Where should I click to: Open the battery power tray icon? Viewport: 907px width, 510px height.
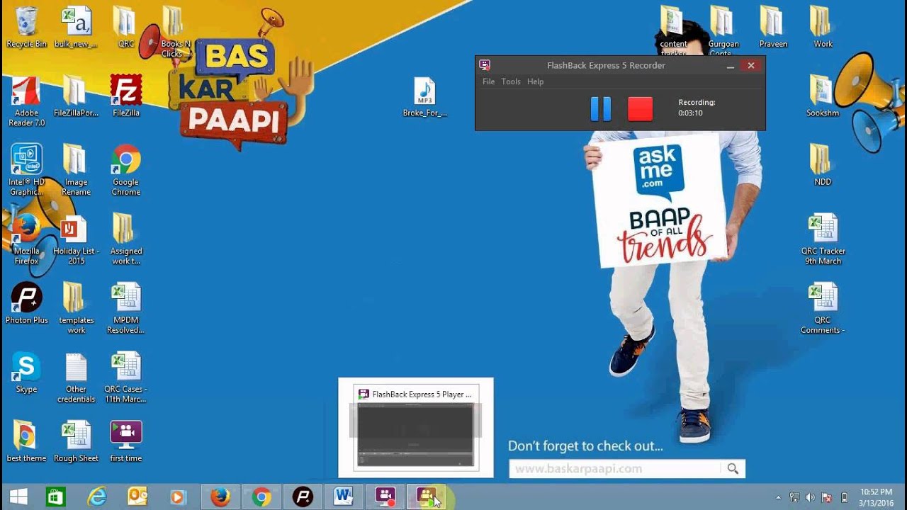(845, 497)
